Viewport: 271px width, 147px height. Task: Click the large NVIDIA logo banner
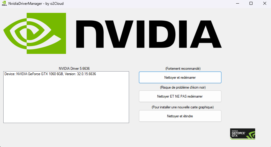(112, 33)
